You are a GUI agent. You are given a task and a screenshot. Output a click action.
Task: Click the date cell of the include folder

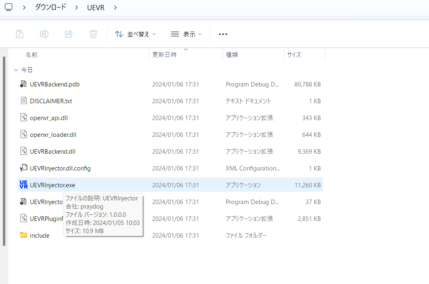pos(175,236)
